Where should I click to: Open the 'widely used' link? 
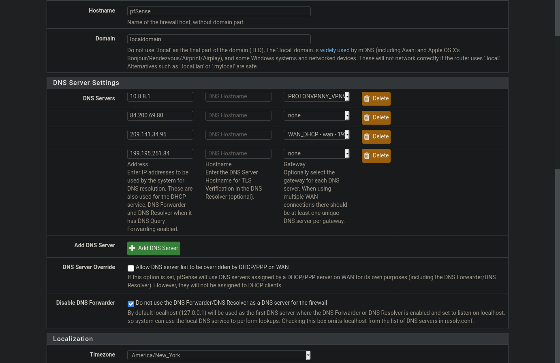[x=335, y=50]
